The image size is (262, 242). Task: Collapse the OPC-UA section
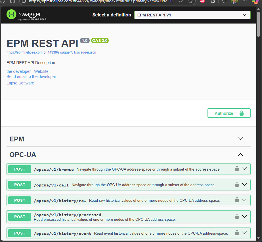(x=240, y=155)
